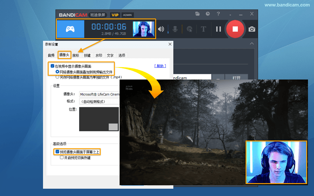
Task: Select 另存网络摄像头画面为单独的文件 radio option
Action: click(x=58, y=77)
